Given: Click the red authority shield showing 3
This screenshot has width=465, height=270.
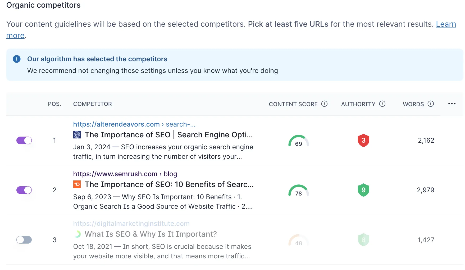Looking at the screenshot, I should click(x=363, y=140).
